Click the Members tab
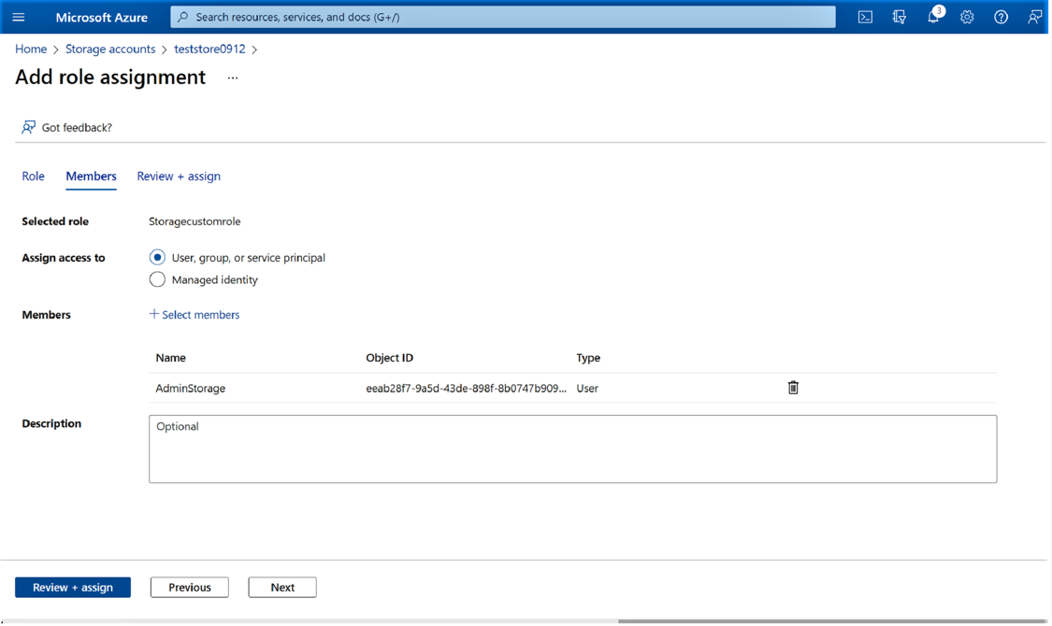 [91, 176]
